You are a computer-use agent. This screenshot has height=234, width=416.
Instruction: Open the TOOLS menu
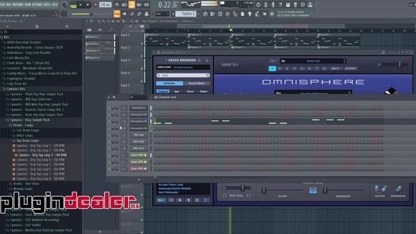coord(47,5)
